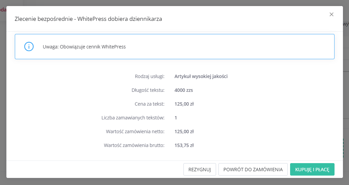Click value 4000 zzs

(184, 90)
